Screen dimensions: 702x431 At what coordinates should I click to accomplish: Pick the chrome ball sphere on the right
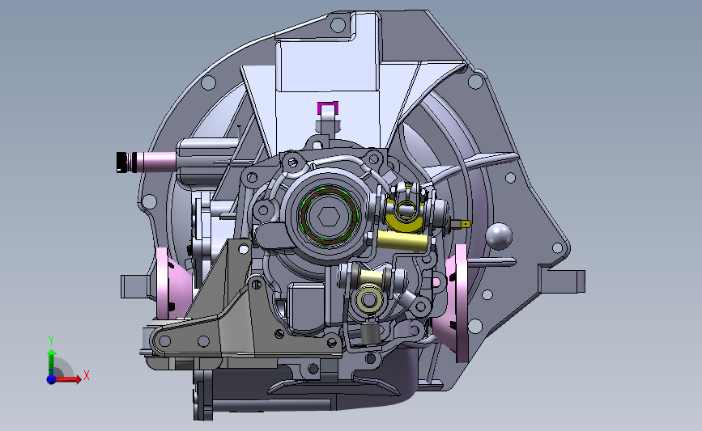tap(498, 236)
